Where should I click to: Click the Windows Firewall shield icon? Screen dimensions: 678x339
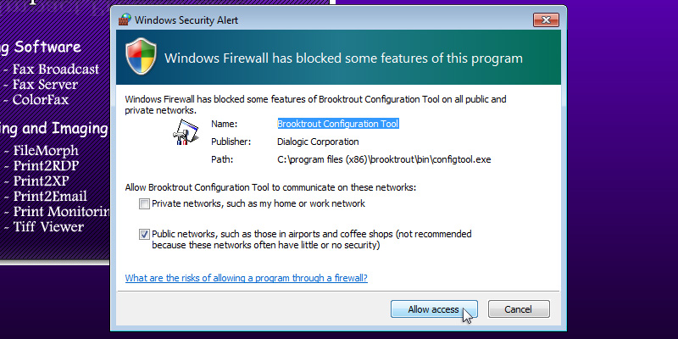coord(142,58)
